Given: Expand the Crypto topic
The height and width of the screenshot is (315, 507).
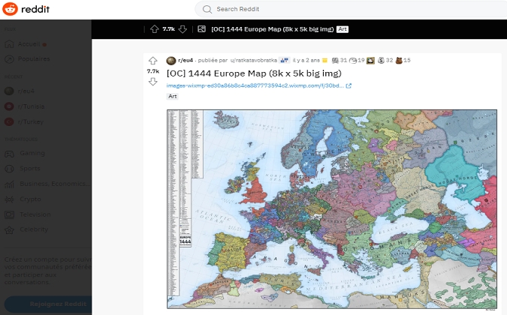Looking at the screenshot, I should (30, 199).
